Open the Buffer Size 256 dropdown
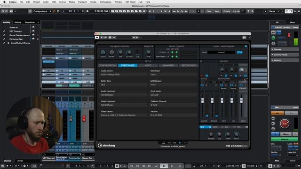Image resolution: width=301 pixels, height=169 pixels. (124, 84)
